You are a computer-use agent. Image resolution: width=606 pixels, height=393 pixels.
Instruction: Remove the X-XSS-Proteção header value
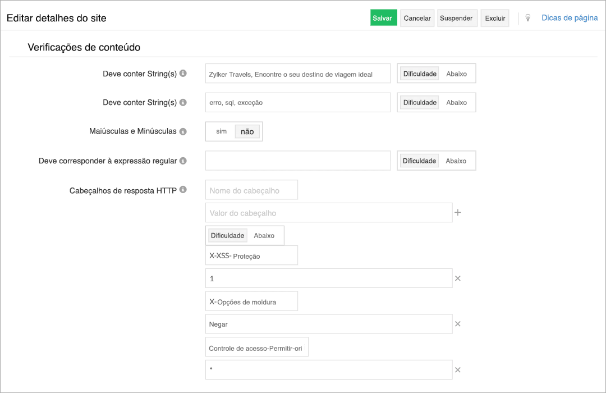tap(457, 278)
